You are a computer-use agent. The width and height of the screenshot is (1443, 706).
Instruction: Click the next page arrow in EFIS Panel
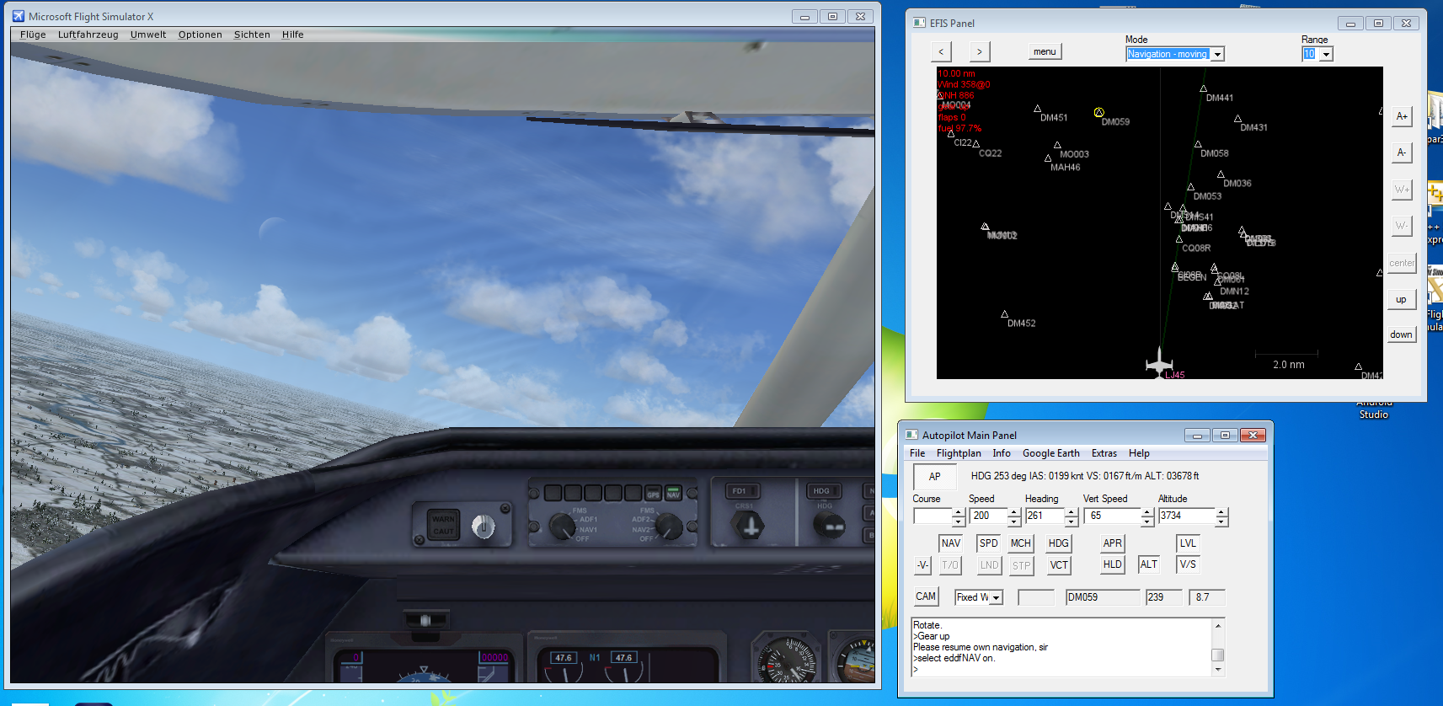979,52
